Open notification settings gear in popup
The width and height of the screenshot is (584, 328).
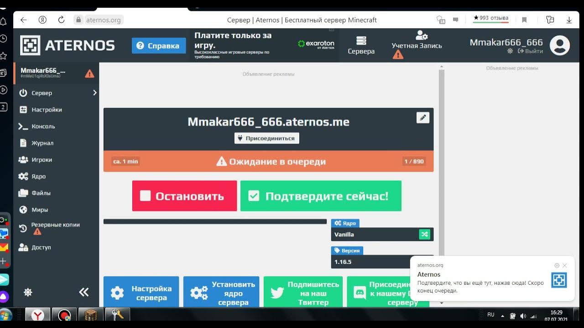click(557, 266)
